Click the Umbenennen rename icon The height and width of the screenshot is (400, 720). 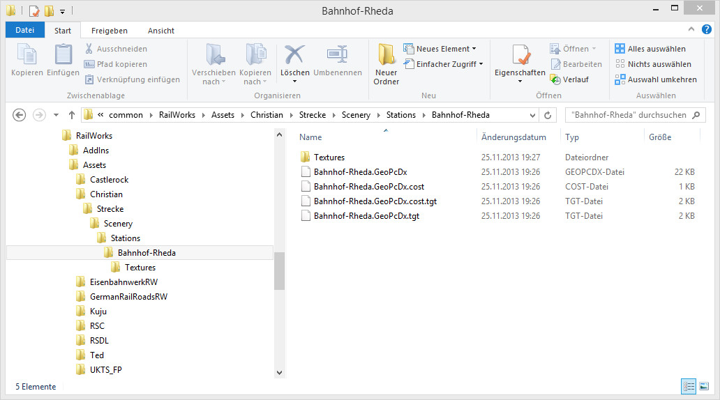[337, 56]
